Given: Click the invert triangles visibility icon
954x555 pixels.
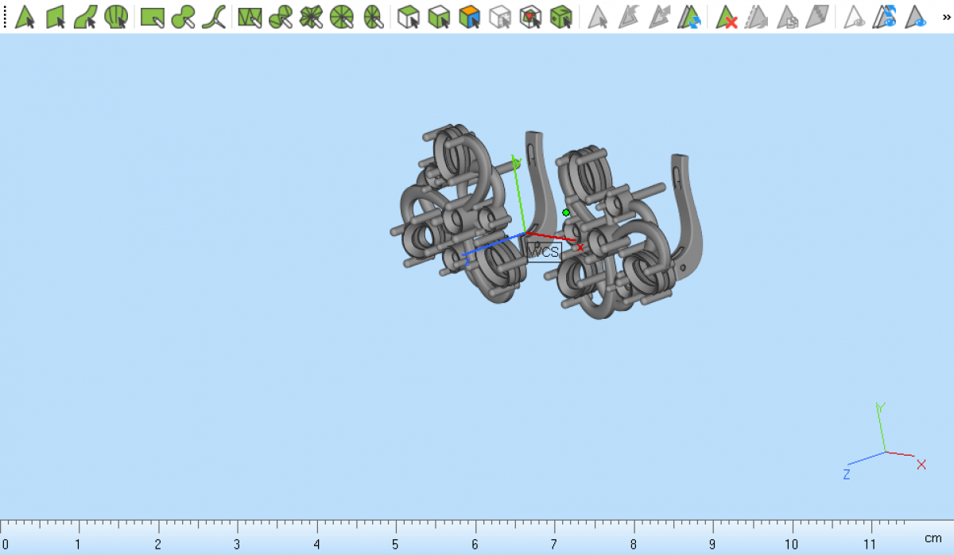Looking at the screenshot, I should tap(885, 17).
